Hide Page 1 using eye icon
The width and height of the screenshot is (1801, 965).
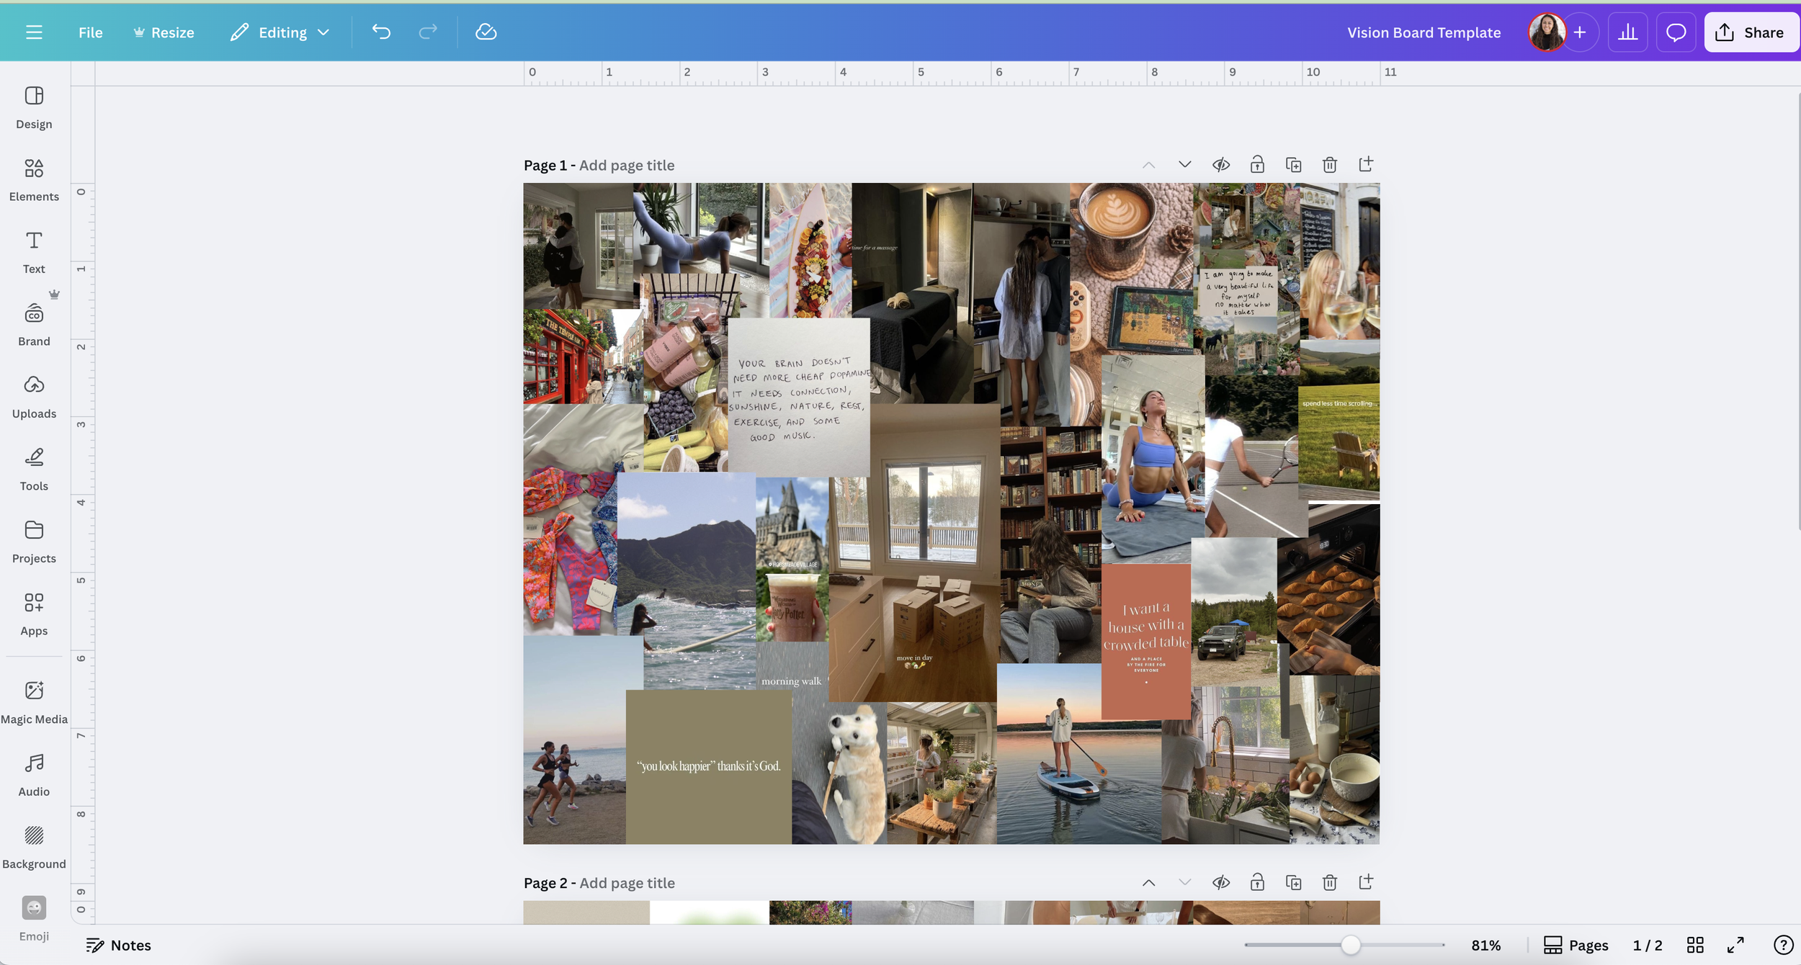pyautogui.click(x=1220, y=165)
